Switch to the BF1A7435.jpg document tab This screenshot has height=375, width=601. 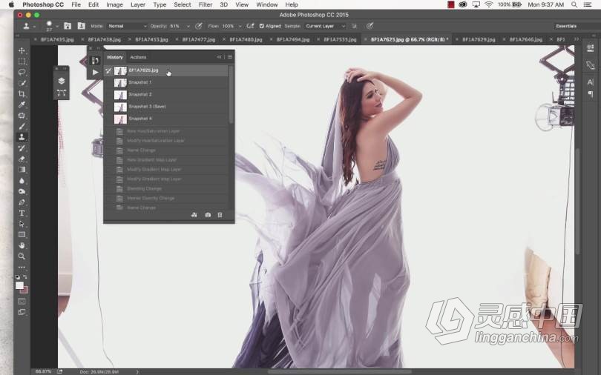click(57, 39)
